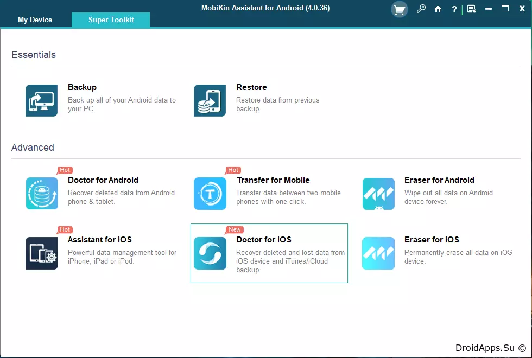
Task: Open the feedback note icon
Action: click(x=471, y=9)
